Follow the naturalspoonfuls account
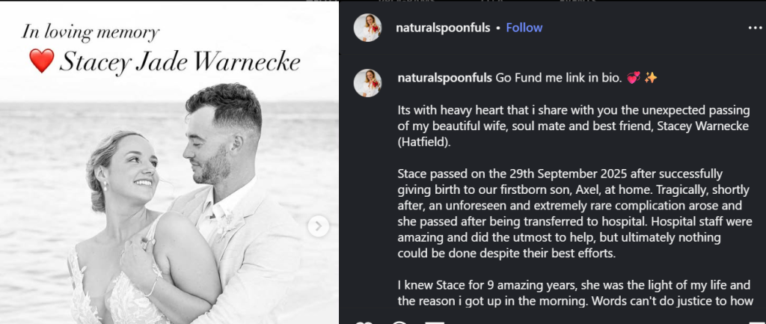 tap(524, 28)
